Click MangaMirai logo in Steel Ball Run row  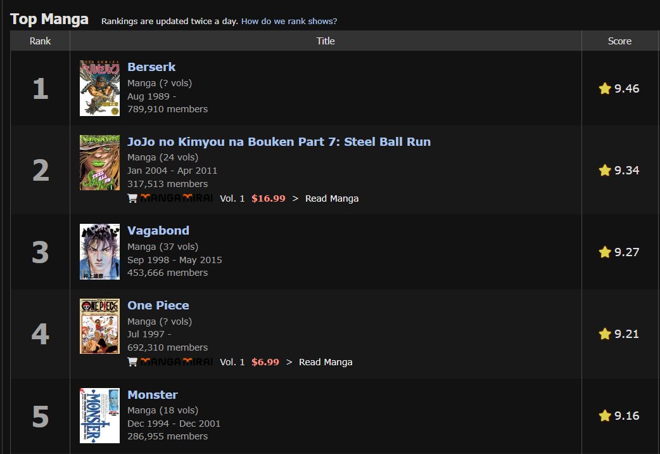(176, 198)
